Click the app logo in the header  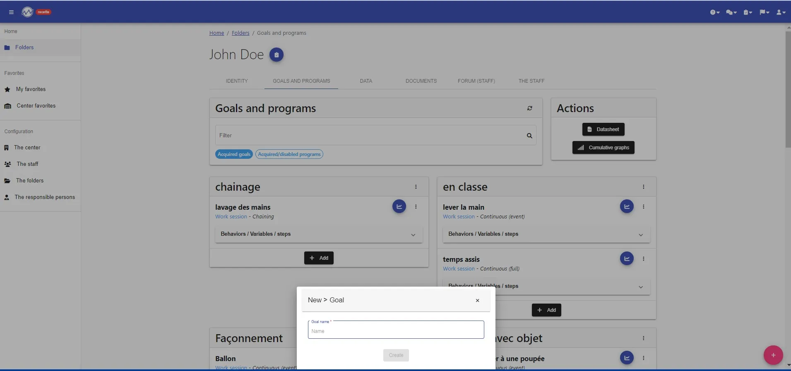pos(27,12)
